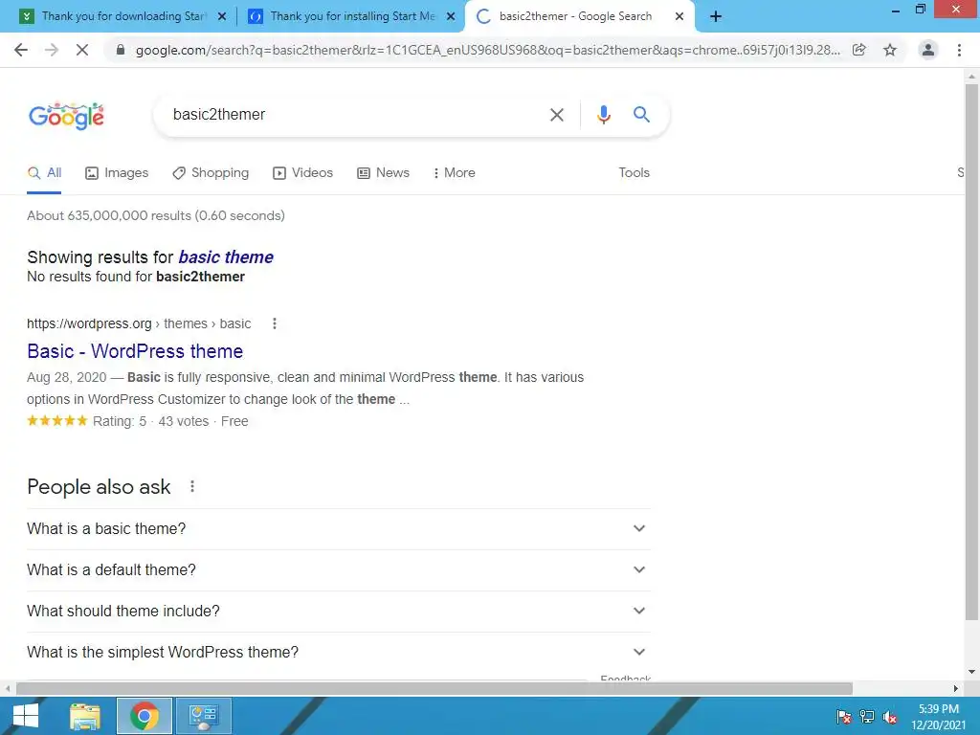Bookmark this page with the star icon
Screen dimensions: 980x735
890,50
